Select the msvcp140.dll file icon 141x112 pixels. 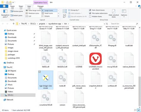(x=112, y=59)
